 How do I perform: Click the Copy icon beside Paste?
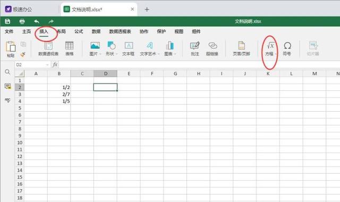click(x=23, y=44)
